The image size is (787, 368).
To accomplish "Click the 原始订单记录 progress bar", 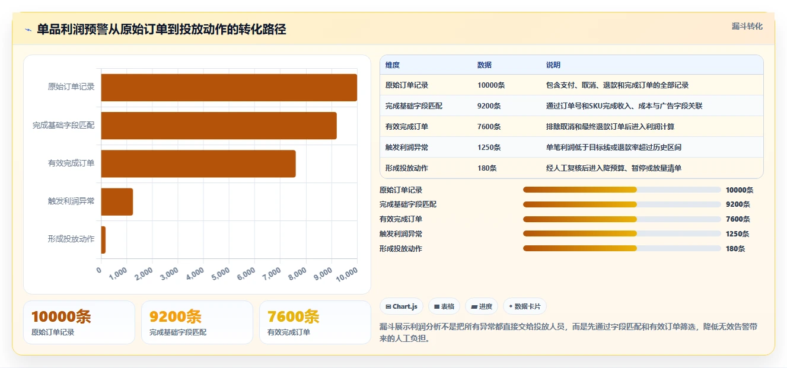I will (x=622, y=190).
